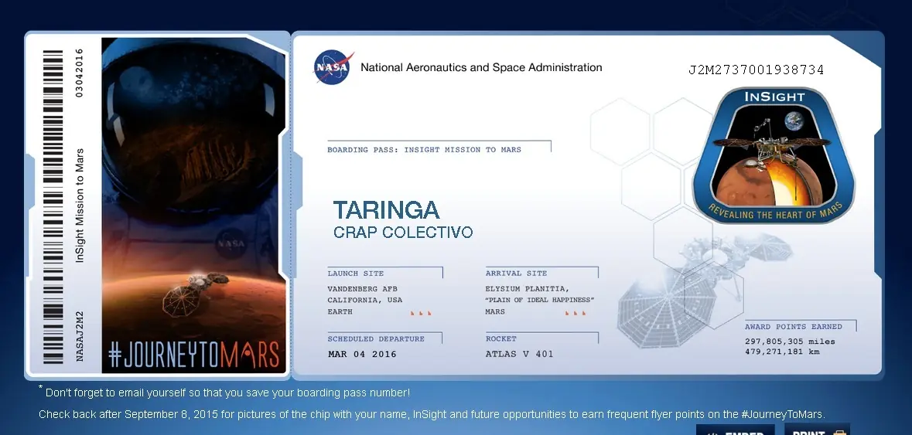Viewport: 912px width, 435px height.
Task: Click the Print button
Action: [817, 430]
